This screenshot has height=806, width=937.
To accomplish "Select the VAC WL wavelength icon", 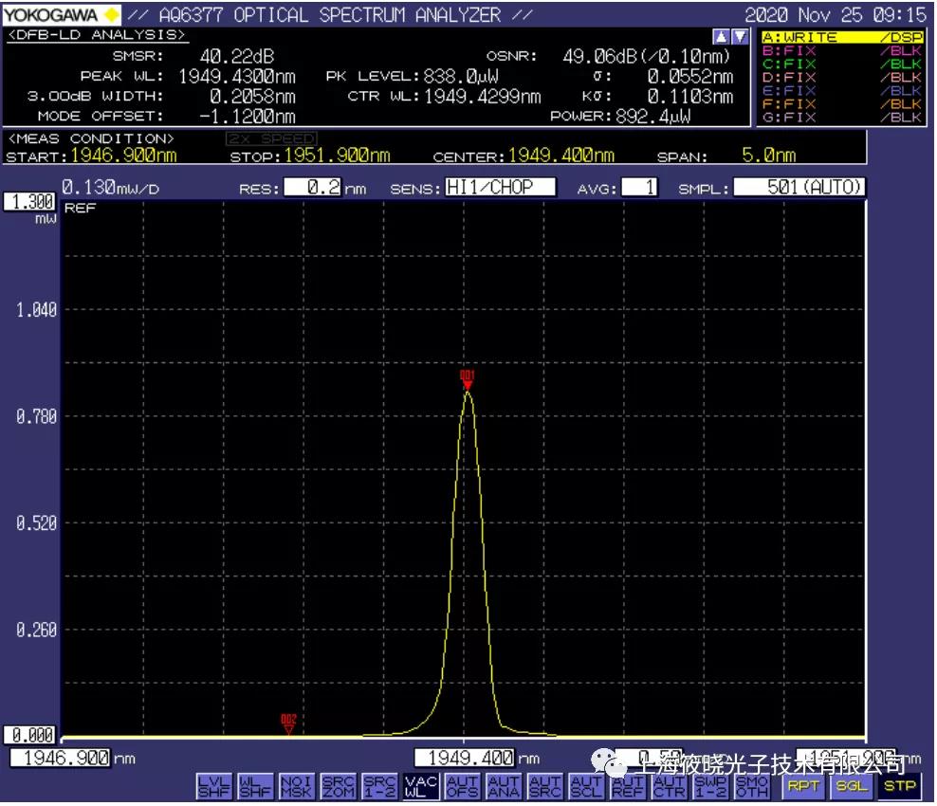I will [420, 786].
